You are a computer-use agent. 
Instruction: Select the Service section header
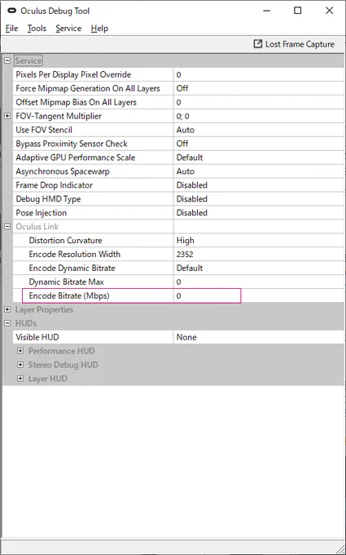[28, 61]
